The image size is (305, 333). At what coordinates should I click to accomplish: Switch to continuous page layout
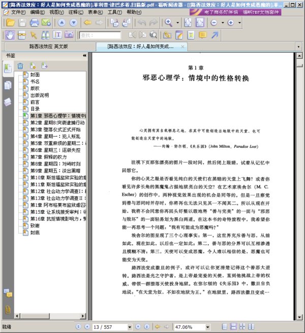[x=233, y=326]
